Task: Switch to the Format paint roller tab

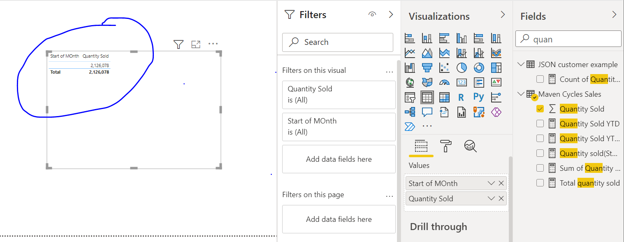Action: (445, 146)
